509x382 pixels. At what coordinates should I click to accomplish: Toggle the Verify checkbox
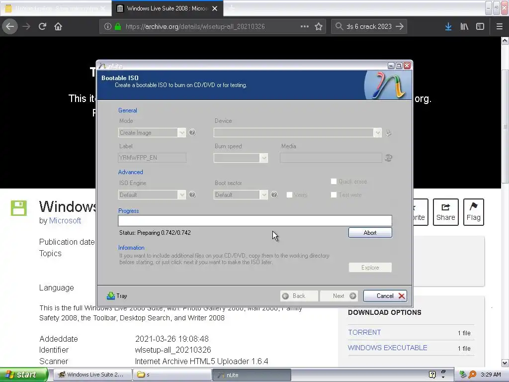pos(289,194)
